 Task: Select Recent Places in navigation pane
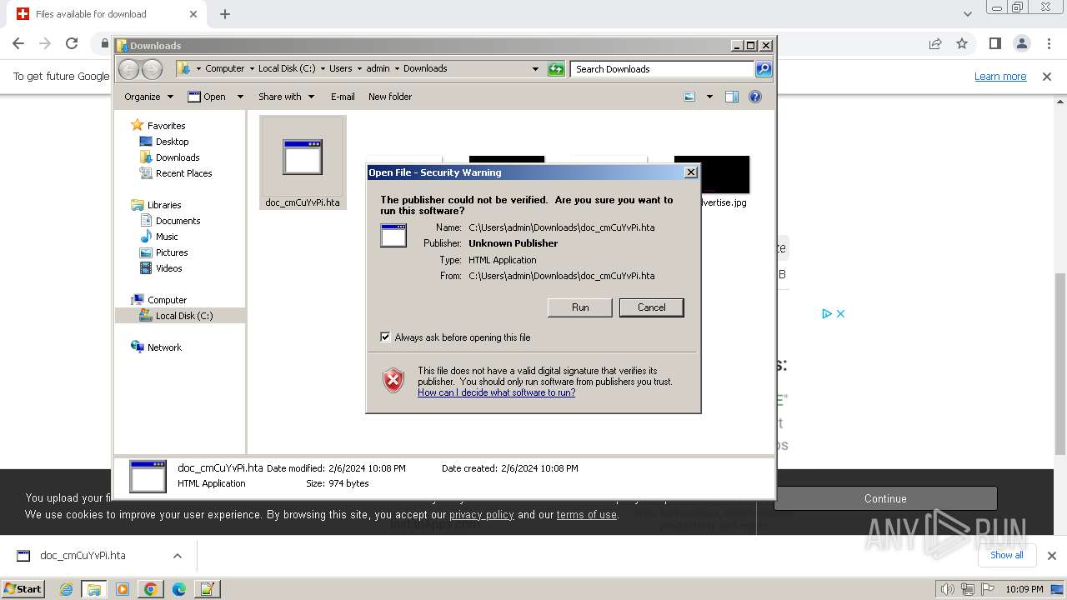pos(183,173)
